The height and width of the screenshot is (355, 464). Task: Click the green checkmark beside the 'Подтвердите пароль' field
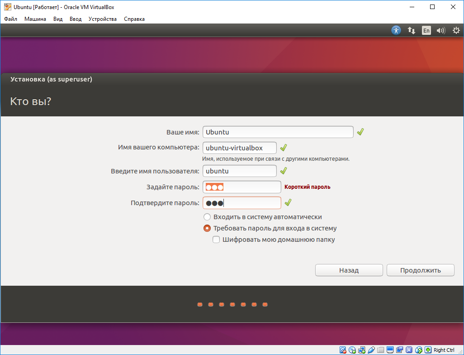[288, 202]
